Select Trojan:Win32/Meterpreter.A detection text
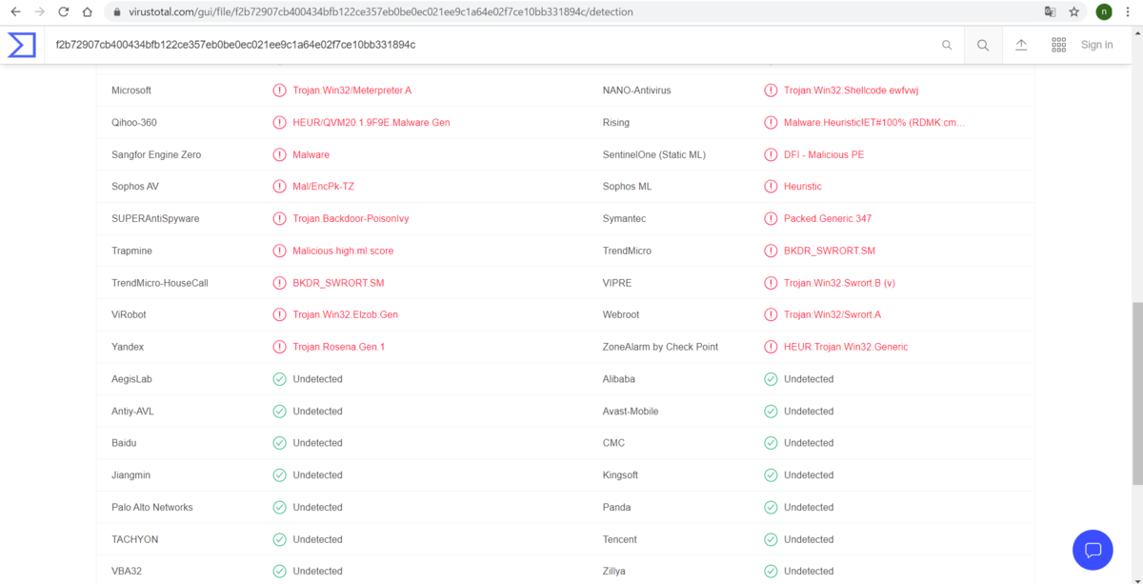The image size is (1143, 584). pos(352,91)
